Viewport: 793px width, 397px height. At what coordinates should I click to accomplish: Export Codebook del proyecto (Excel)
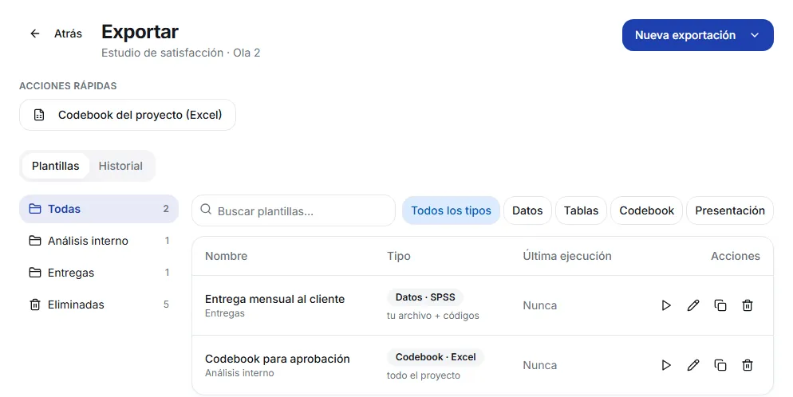128,115
